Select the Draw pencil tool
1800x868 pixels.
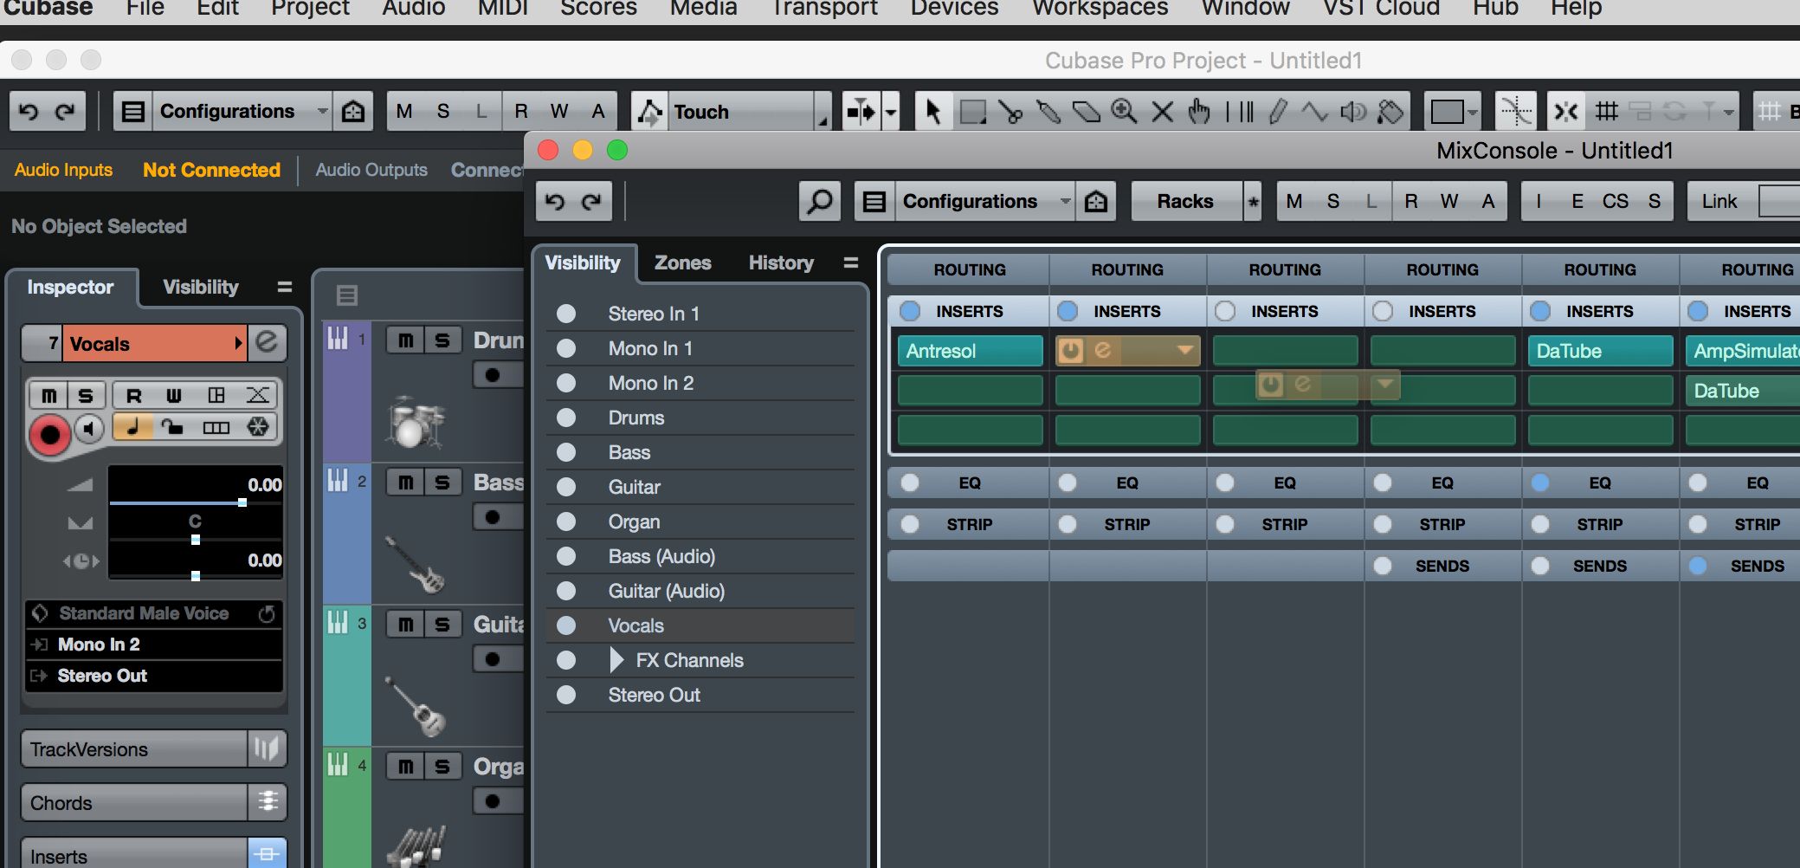pyautogui.click(x=1277, y=112)
